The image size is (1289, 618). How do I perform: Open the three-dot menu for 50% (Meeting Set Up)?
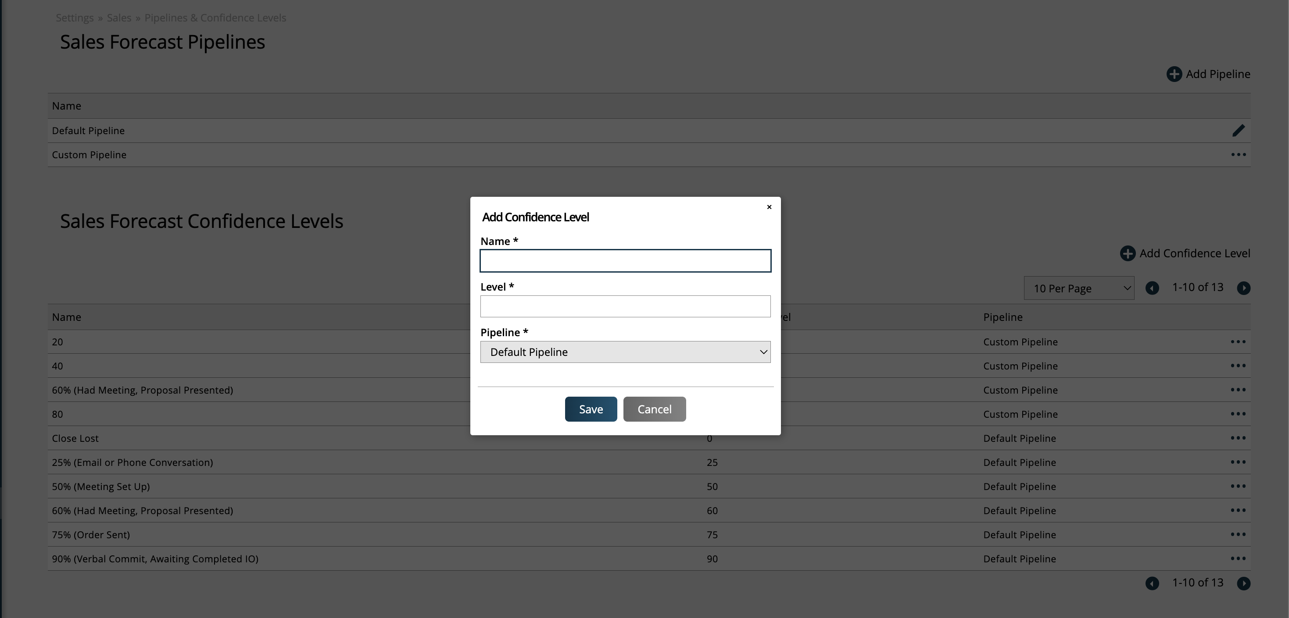1239,487
